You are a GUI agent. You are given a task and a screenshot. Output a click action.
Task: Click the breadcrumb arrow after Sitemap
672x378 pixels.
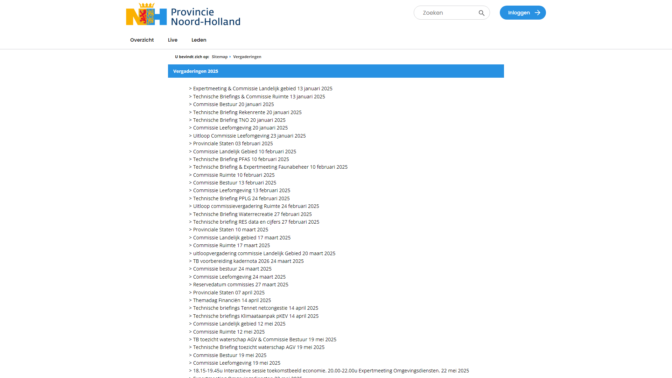(x=230, y=57)
